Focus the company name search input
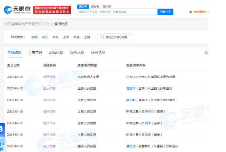The height and width of the screenshot is (152, 226). (117, 12)
